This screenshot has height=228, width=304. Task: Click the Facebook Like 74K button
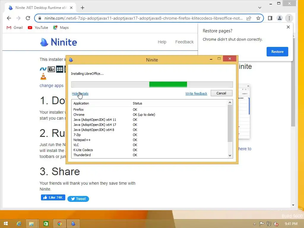[53, 197]
